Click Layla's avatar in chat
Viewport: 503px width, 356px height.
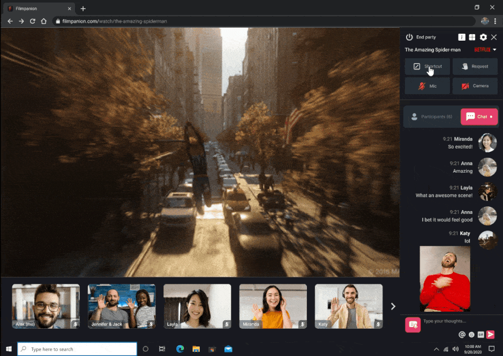tap(487, 191)
